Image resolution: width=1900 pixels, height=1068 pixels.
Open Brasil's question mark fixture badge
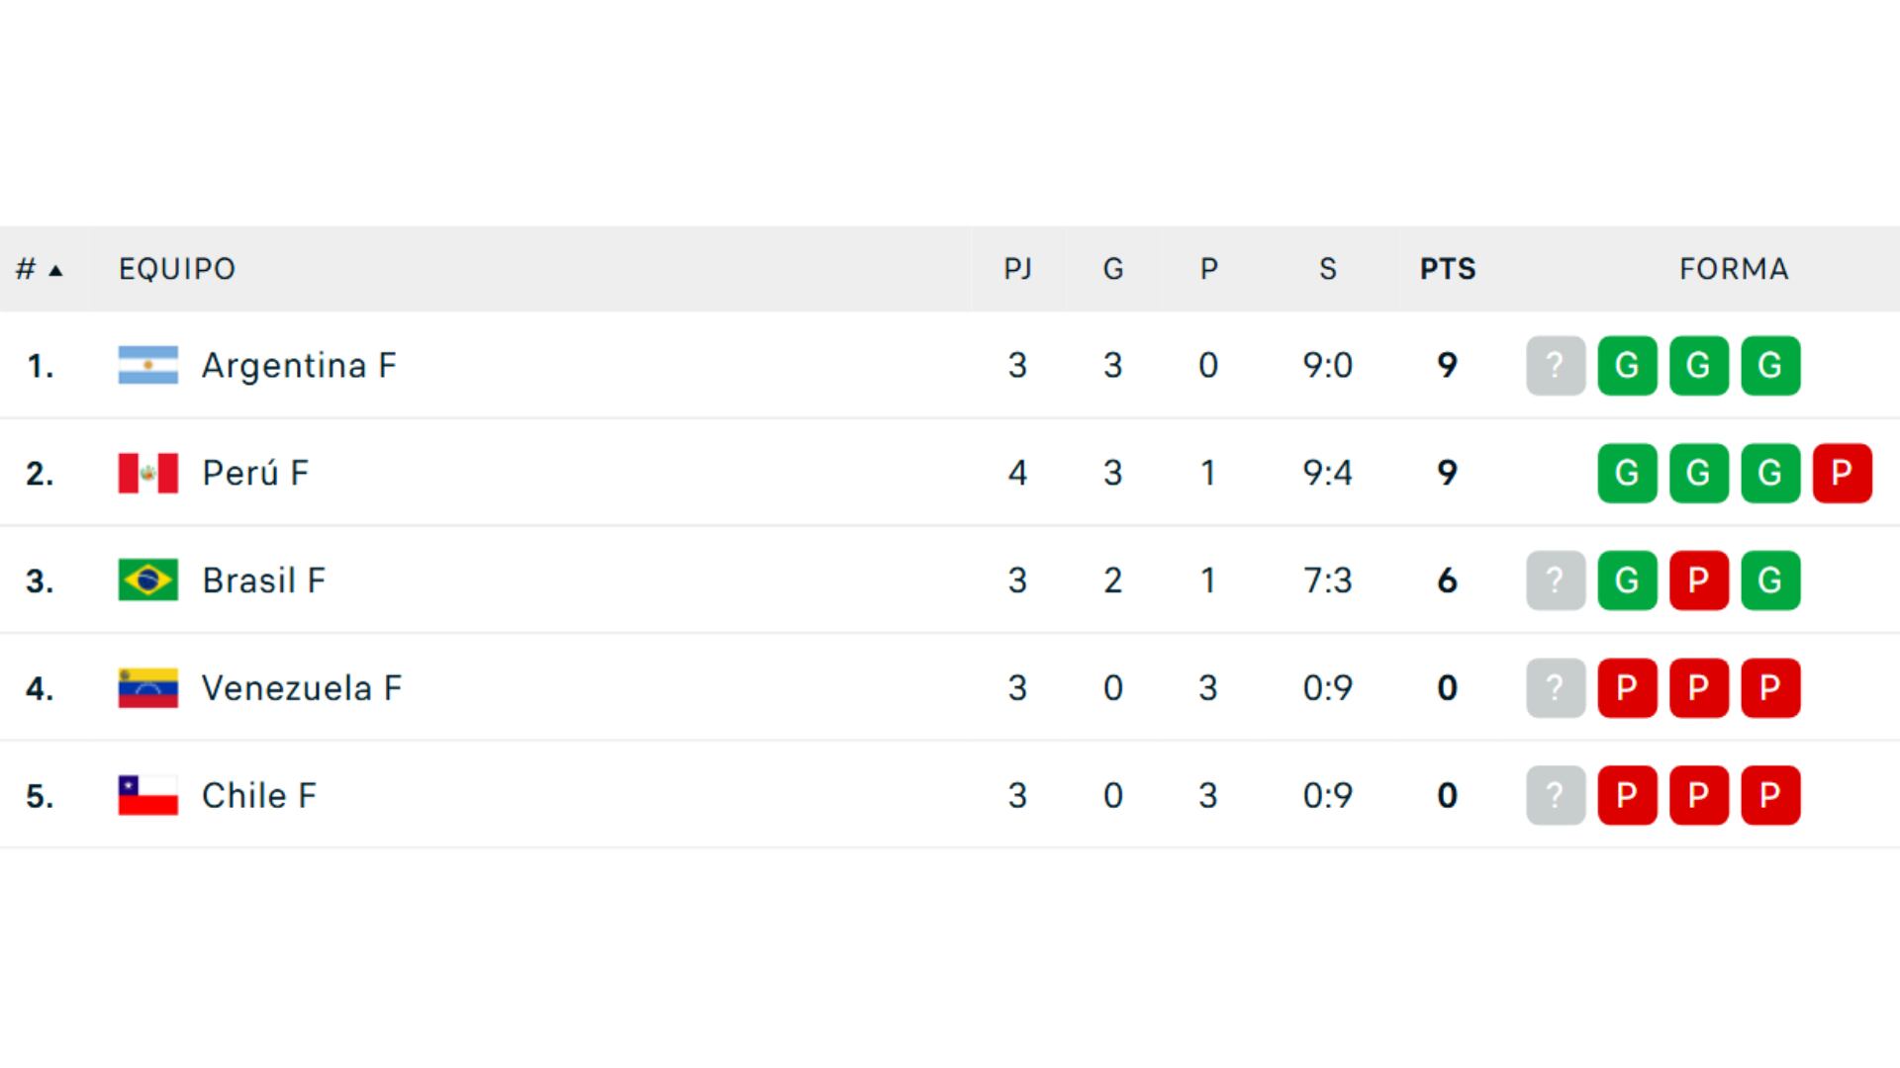tap(1556, 580)
